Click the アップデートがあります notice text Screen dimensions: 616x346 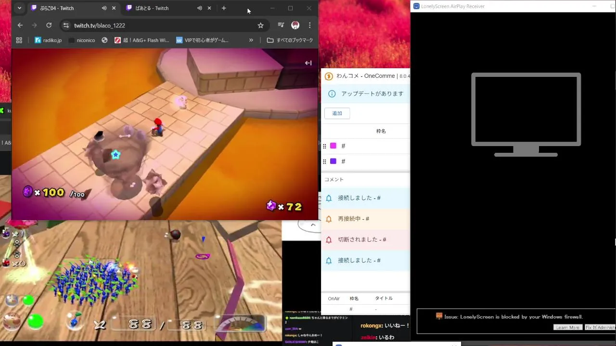tap(372, 94)
